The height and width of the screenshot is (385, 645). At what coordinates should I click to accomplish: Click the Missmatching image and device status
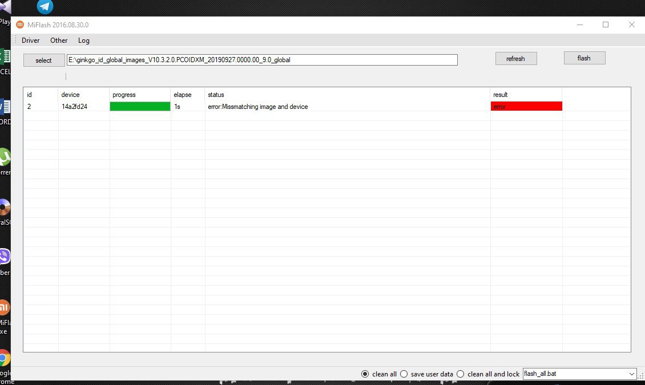coord(258,107)
